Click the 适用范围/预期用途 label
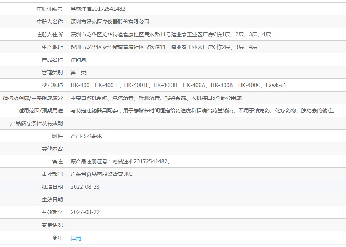 40,111
